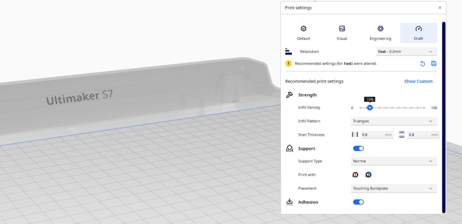Viewport: 462px width, 224px height.
Task: Click the top/bottom thickness icon
Action: click(x=402, y=135)
